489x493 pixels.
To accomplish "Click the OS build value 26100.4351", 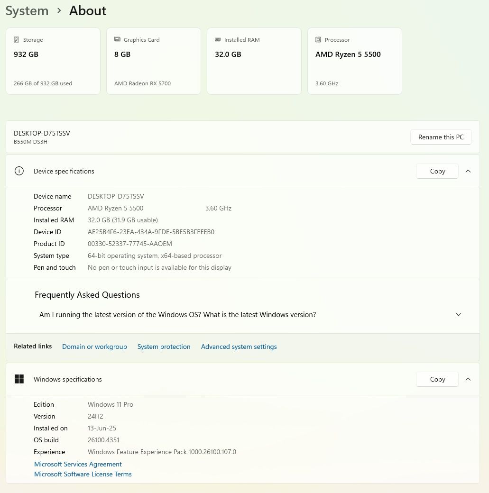I will (x=103, y=440).
